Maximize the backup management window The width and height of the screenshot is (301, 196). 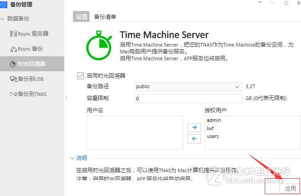click(286, 3)
